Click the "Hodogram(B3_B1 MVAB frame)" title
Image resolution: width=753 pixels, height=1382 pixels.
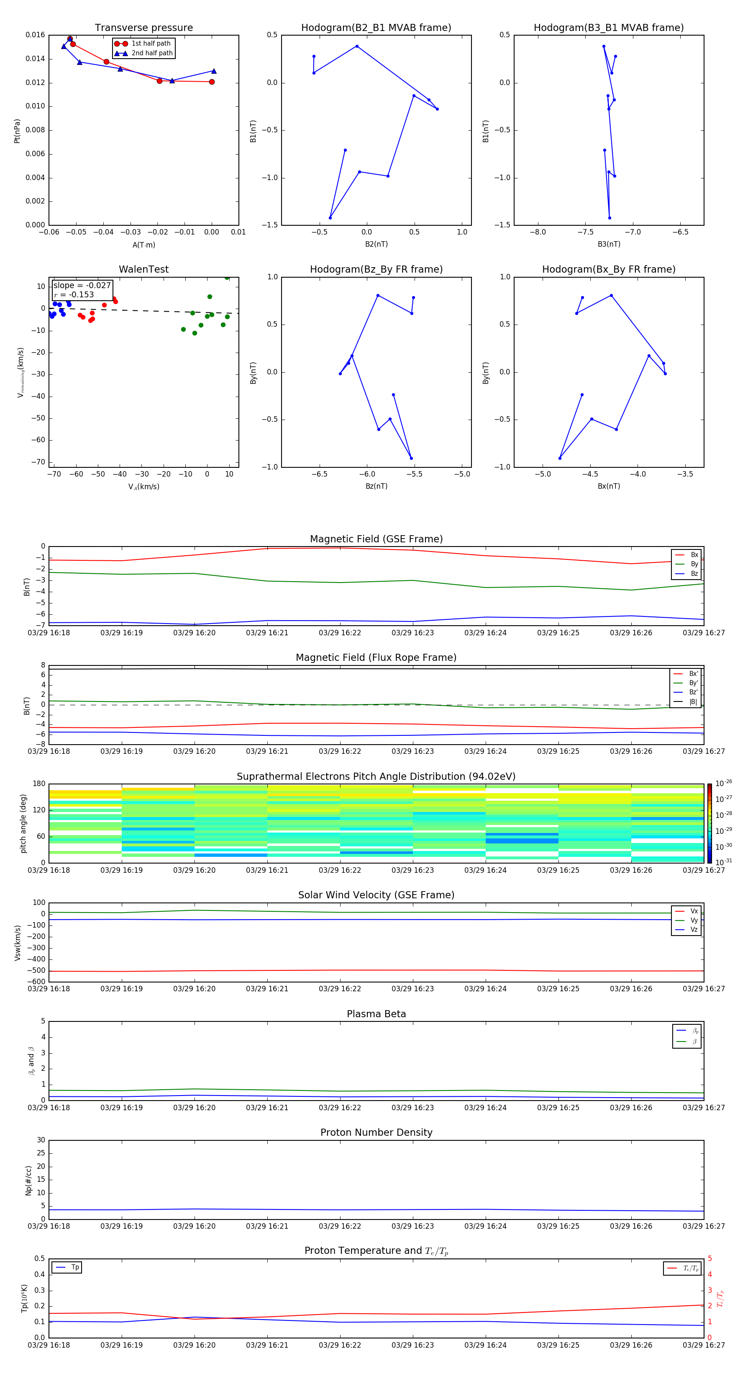pyautogui.click(x=609, y=28)
